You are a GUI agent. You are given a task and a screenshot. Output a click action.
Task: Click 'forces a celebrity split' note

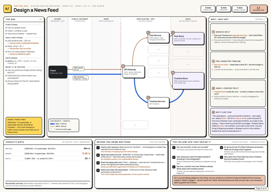19,54
